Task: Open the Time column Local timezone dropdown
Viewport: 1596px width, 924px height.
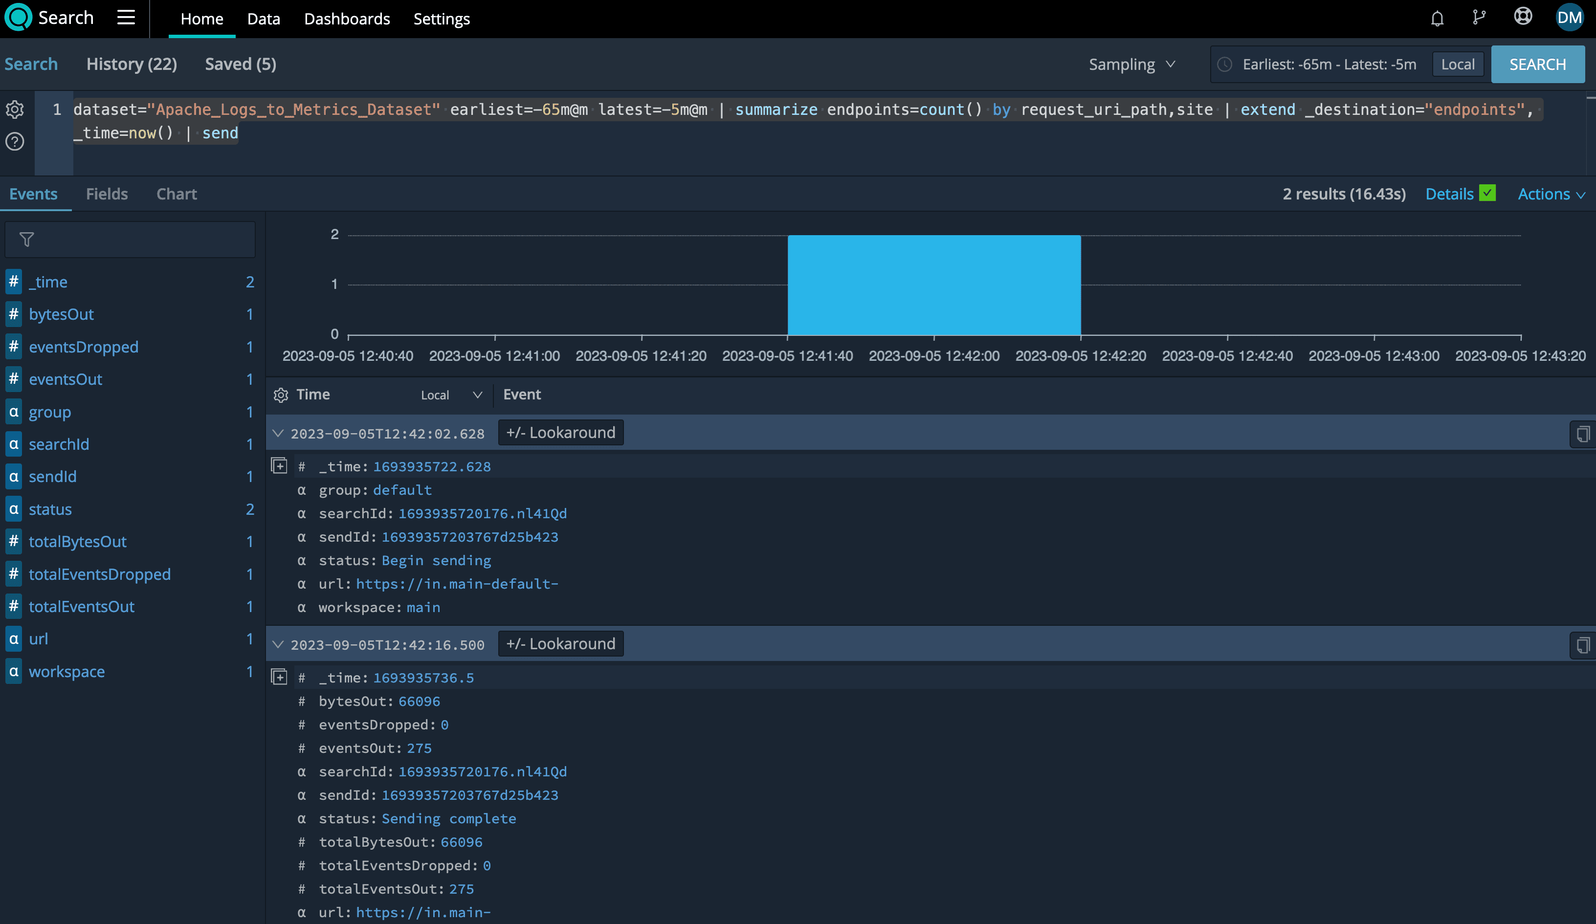Action: tap(451, 395)
